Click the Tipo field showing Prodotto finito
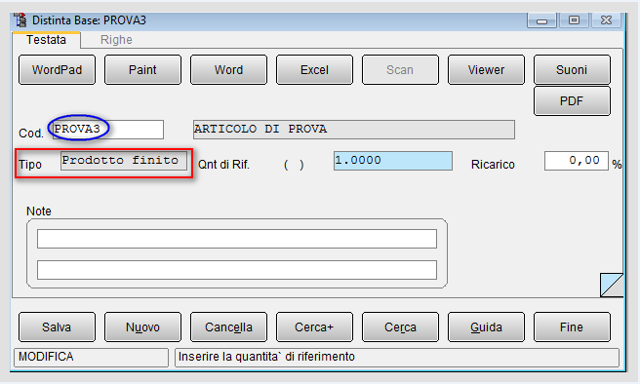The width and height of the screenshot is (640, 384). (124, 161)
